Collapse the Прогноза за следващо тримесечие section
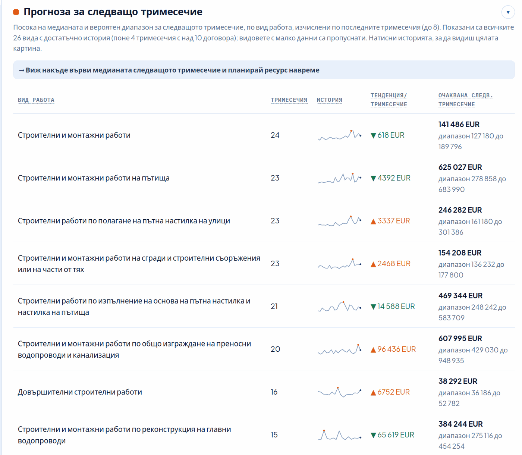The image size is (522, 455). pyautogui.click(x=508, y=12)
